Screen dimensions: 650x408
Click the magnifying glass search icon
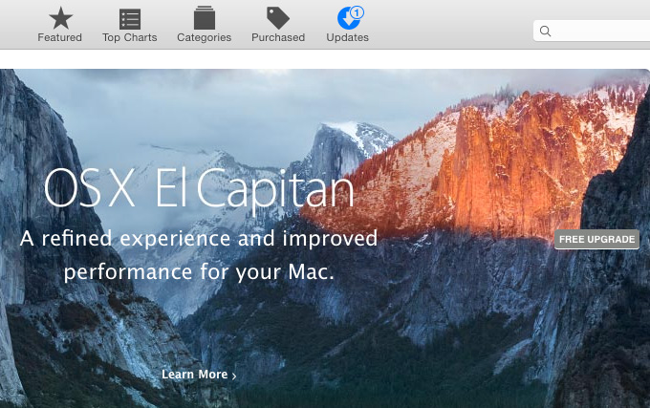pyautogui.click(x=545, y=32)
